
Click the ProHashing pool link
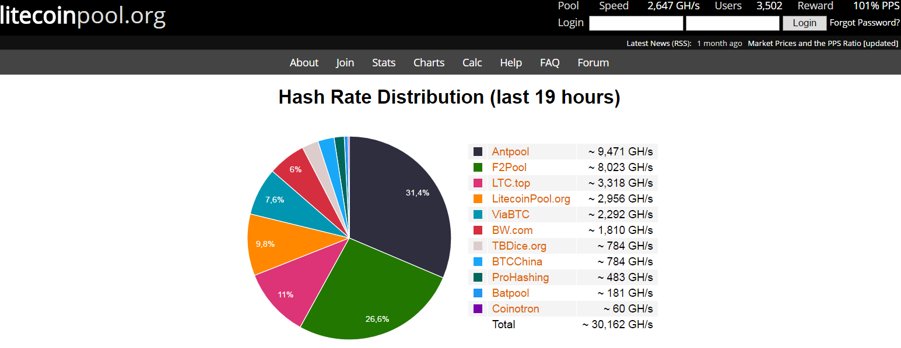coord(520,278)
